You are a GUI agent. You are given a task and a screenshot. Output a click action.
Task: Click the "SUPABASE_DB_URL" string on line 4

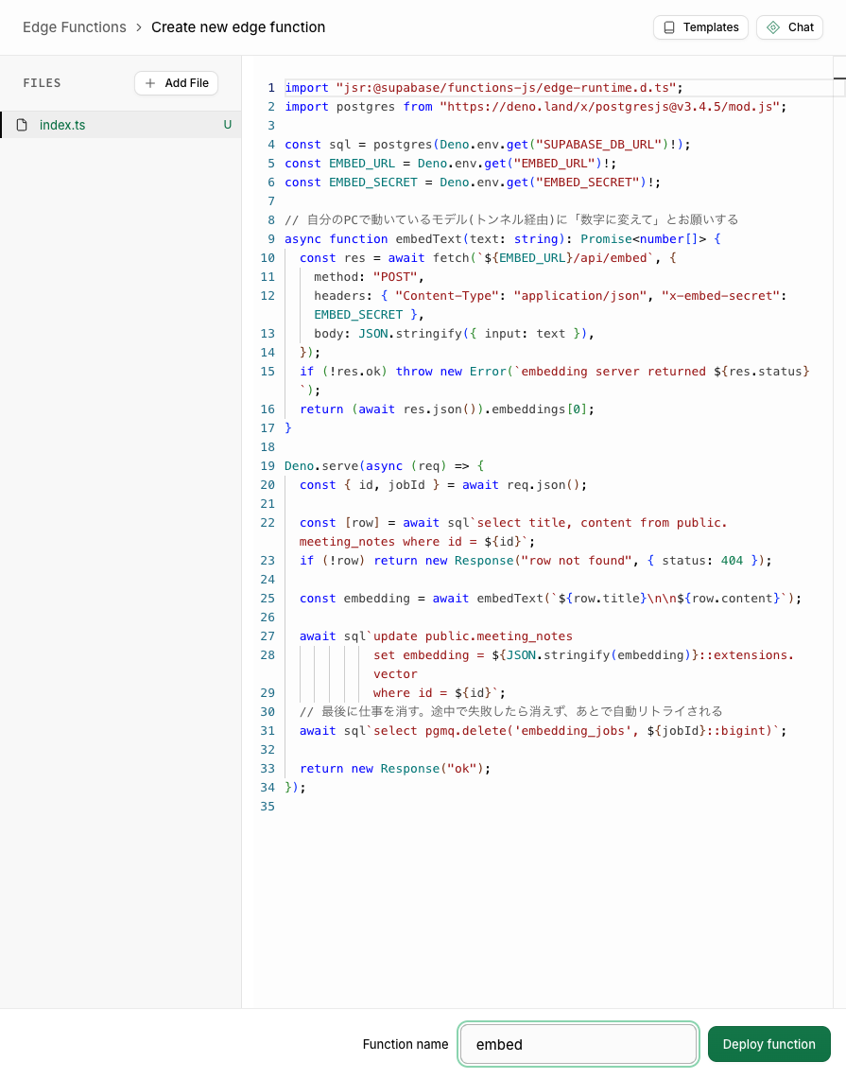(x=598, y=145)
